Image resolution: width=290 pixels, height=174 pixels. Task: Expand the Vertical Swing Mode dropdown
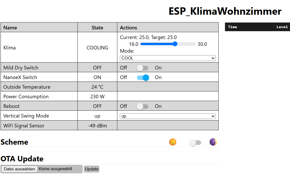168,116
